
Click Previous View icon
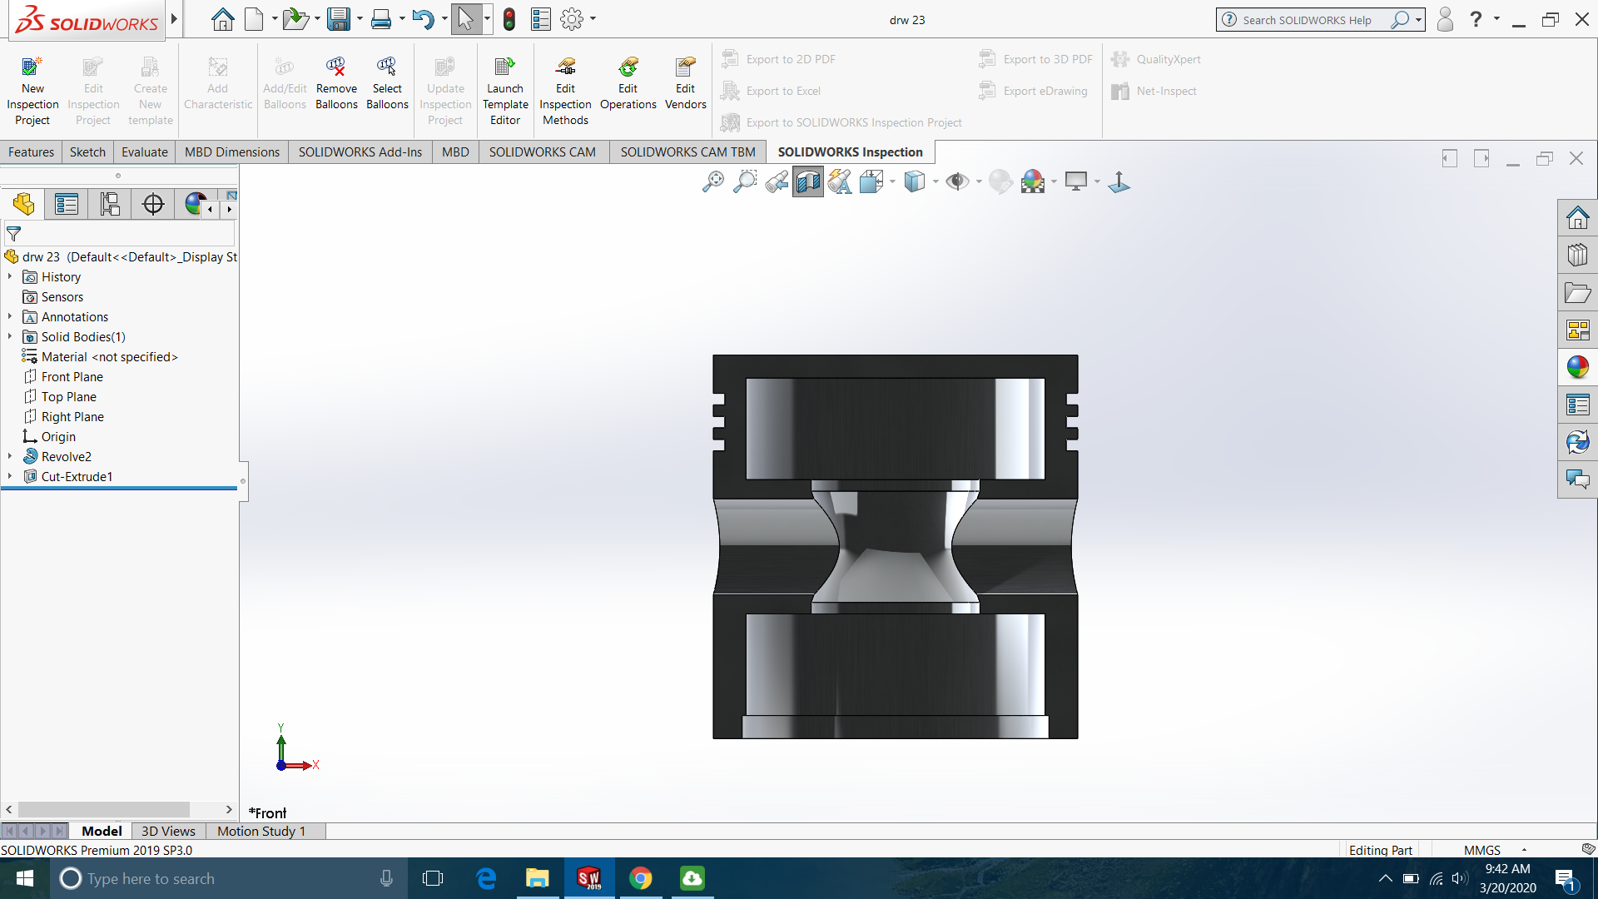coord(777,181)
